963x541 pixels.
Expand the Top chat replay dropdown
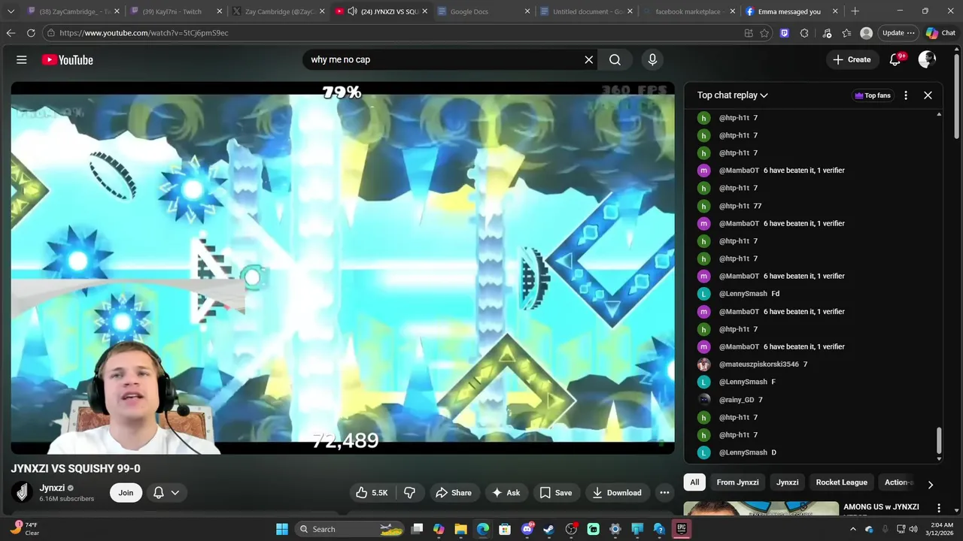(732, 95)
